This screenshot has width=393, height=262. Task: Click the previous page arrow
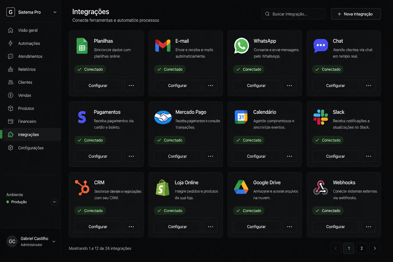click(336, 248)
